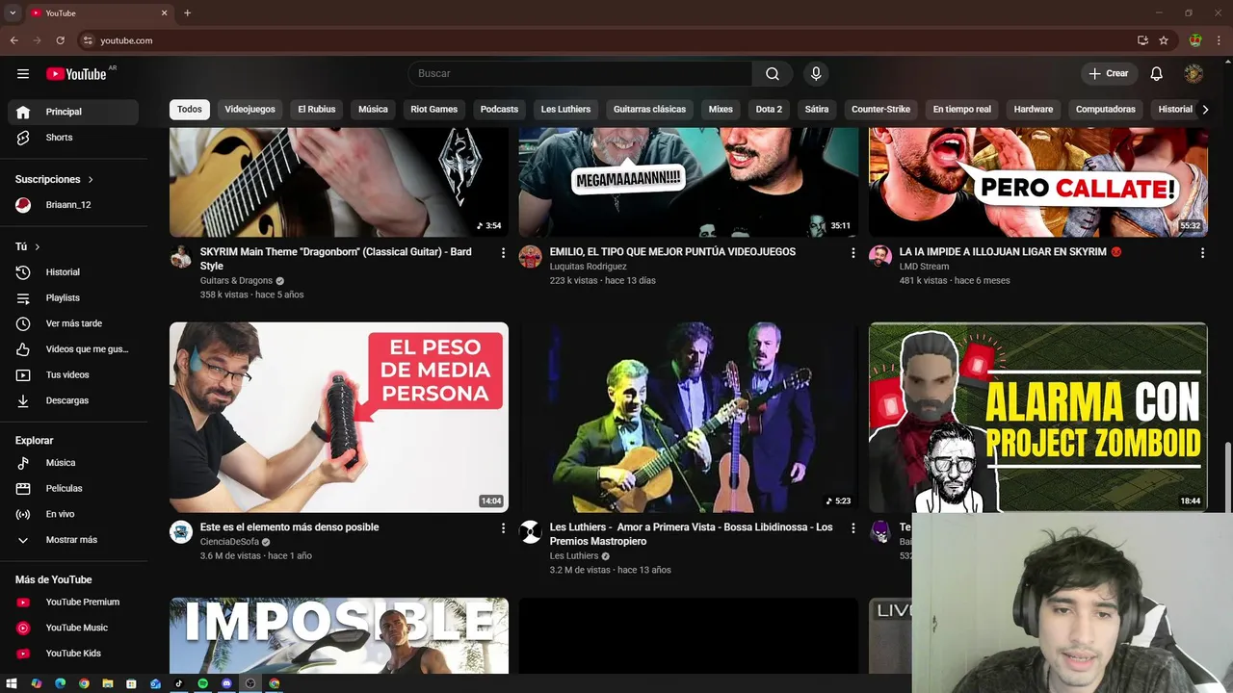The height and width of the screenshot is (693, 1233).
Task: Open Tus videos in the sidebar
Action: 73,375
